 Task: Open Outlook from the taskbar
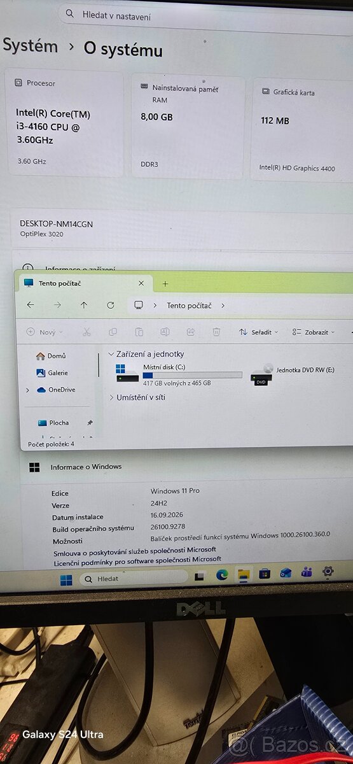click(286, 573)
